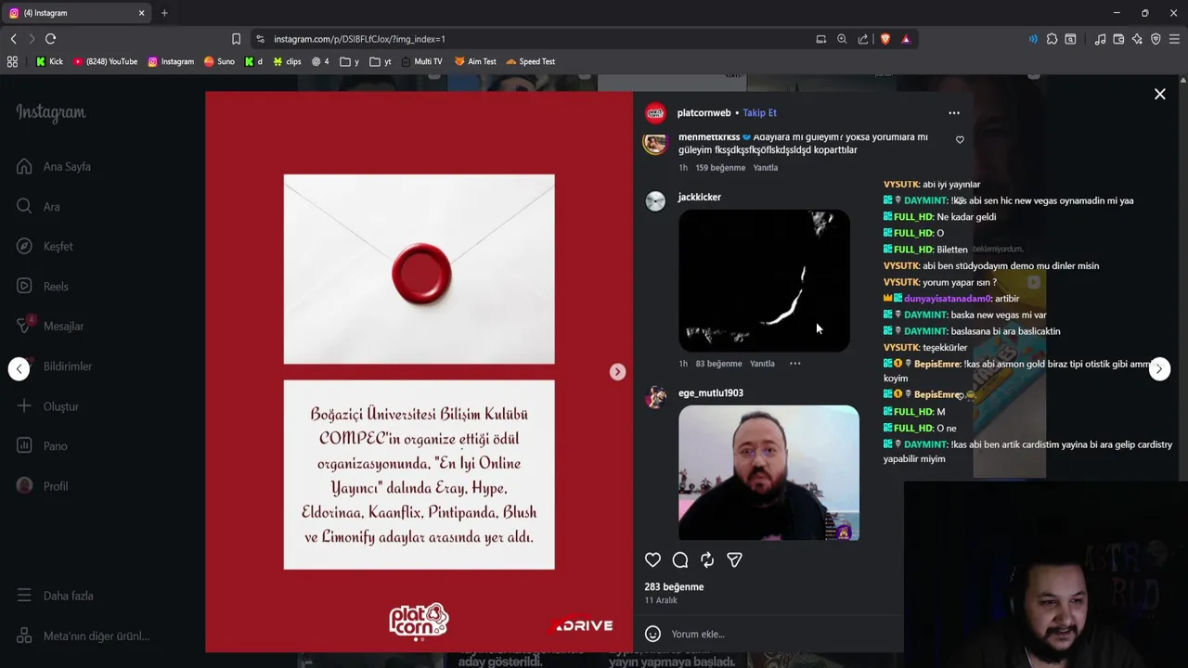Screen dimensions: 1188x668
Task: Open ege_mutlu1903 username
Action: (x=711, y=393)
